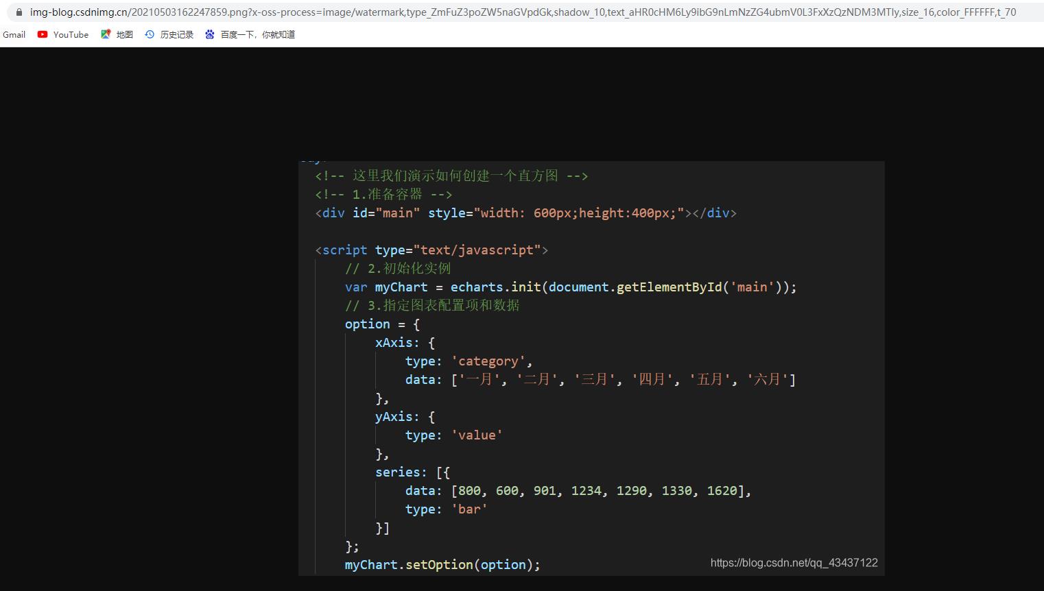Image resolution: width=1044 pixels, height=591 pixels.
Task: Open the 地图 bookmark
Action: pyautogui.click(x=124, y=34)
